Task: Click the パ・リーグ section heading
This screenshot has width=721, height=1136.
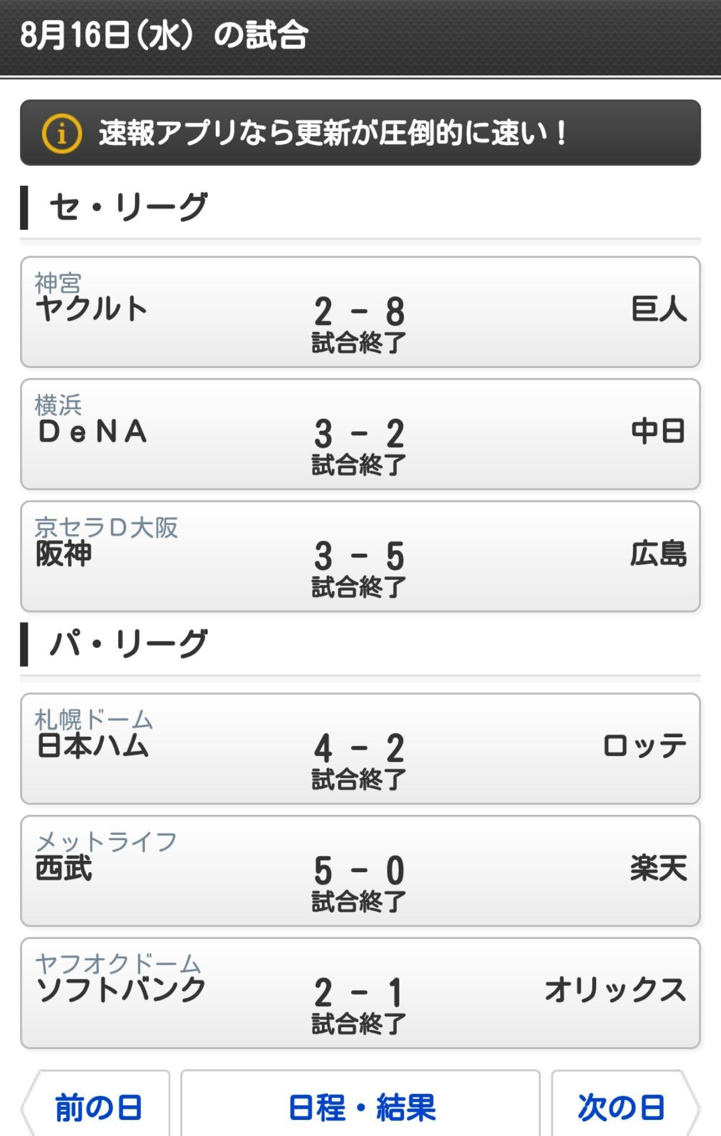Action: [x=128, y=644]
